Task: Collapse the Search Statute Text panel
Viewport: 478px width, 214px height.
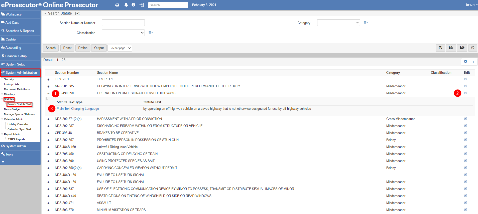Action: click(x=45, y=13)
